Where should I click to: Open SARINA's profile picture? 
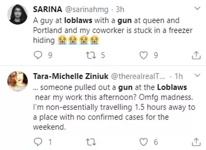pos(18,14)
